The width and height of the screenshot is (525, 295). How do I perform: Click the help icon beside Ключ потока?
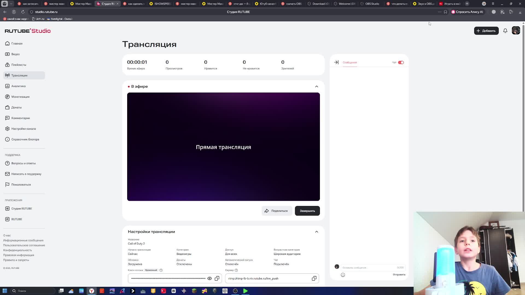point(161,270)
